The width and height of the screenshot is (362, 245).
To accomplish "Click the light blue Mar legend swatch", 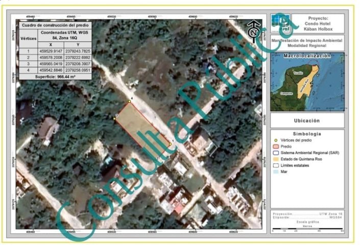I will click(276, 171).
